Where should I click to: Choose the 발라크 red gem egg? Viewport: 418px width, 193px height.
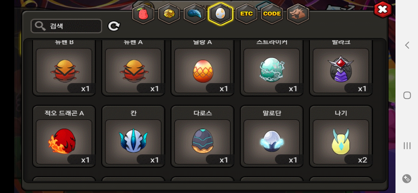pyautogui.click(x=341, y=68)
